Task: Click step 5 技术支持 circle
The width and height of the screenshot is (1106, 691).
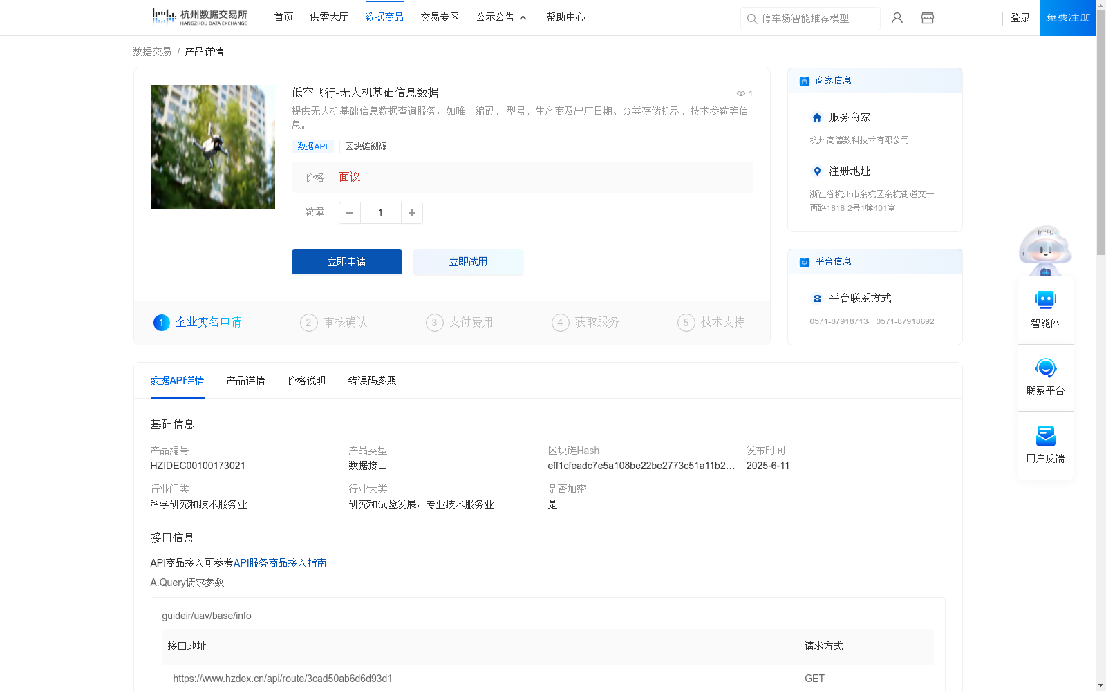Action: point(686,323)
